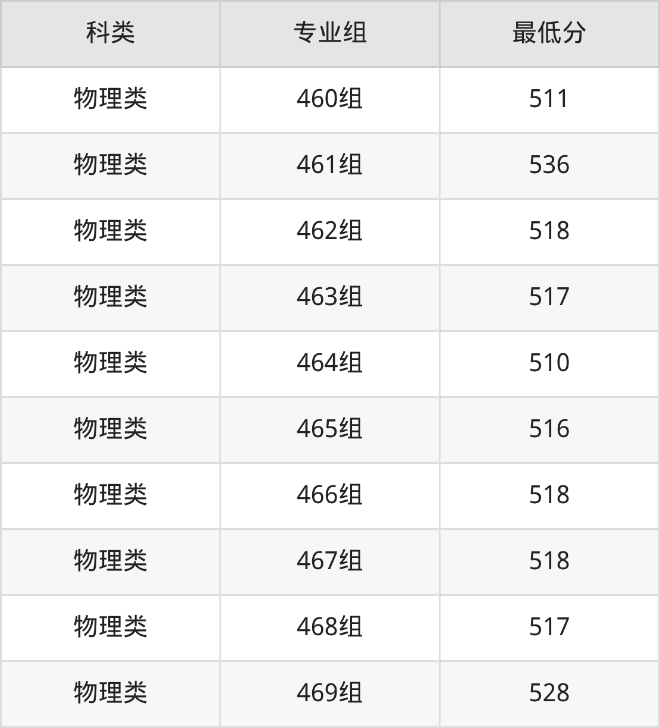Select the 461组 cell
This screenshot has width=660, height=728.
[330, 165]
